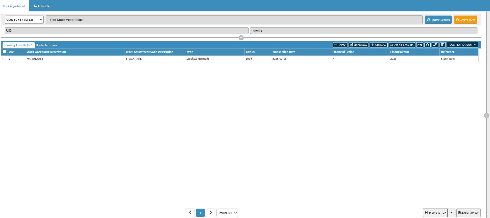Go to the previous results page
490x218 pixels.
point(190,213)
